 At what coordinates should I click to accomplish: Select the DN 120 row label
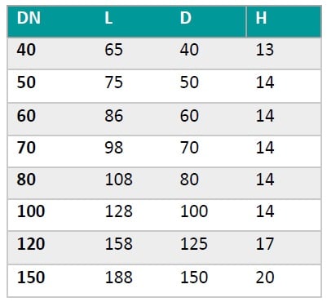31,244
